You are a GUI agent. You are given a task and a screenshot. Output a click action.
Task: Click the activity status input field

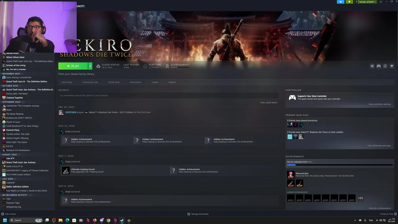(x=169, y=96)
